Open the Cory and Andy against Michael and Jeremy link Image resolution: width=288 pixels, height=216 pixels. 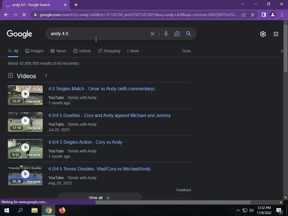point(109,115)
